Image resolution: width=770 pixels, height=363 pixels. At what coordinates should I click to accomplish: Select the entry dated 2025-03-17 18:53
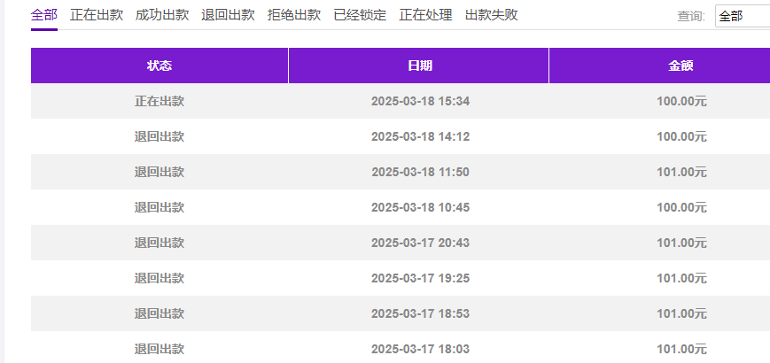coord(420,313)
